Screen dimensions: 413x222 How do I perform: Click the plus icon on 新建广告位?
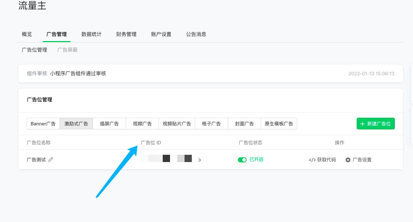pos(363,124)
